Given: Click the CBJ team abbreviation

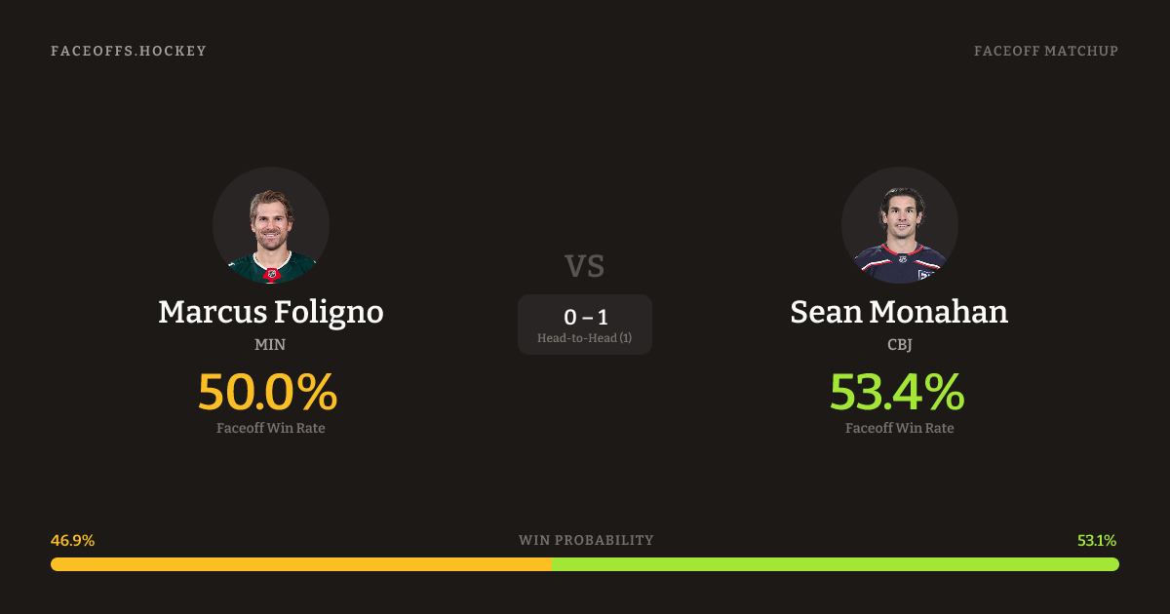Looking at the screenshot, I should pyautogui.click(x=899, y=344).
